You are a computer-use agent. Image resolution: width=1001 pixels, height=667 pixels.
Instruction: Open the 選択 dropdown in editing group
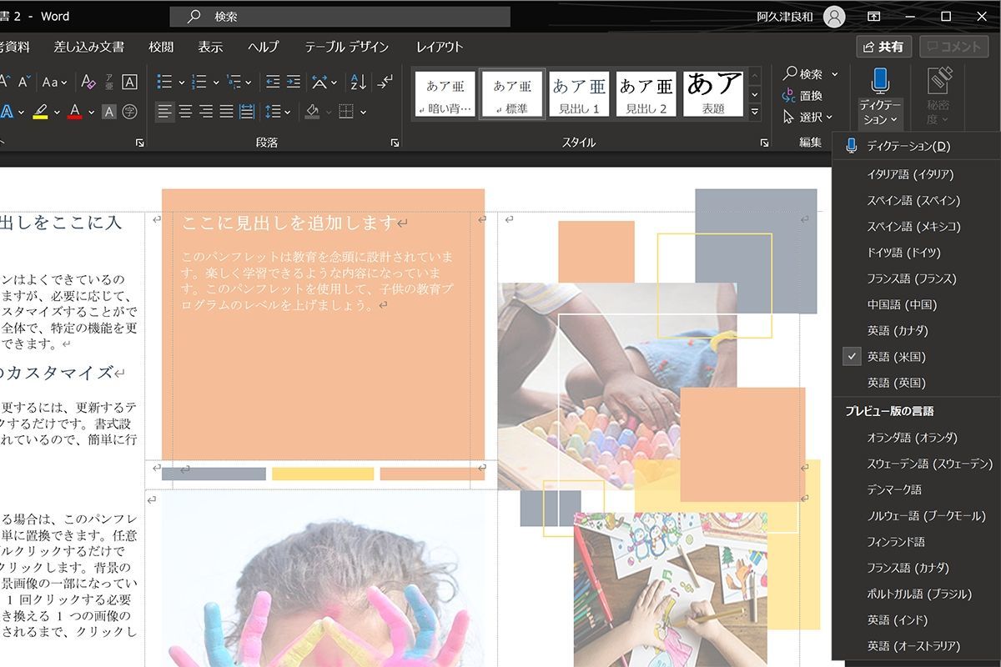(x=807, y=118)
